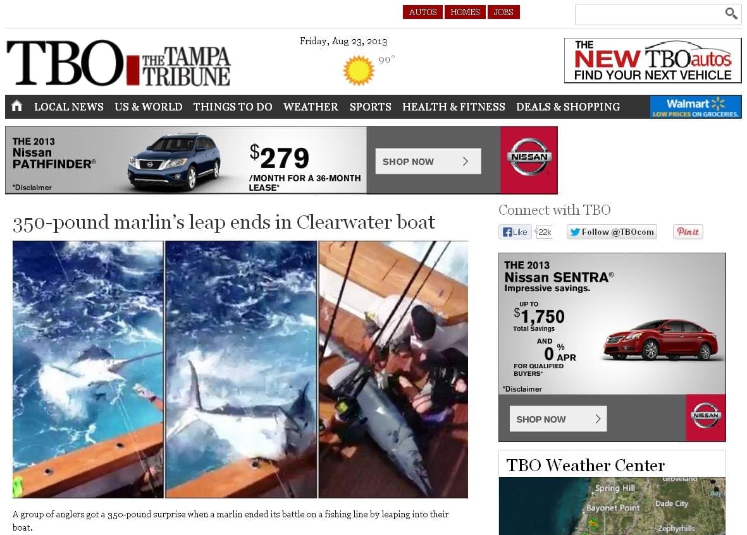Viewport: 747px width, 535px height.
Task: Open the SPORTS menu
Action: pos(370,107)
